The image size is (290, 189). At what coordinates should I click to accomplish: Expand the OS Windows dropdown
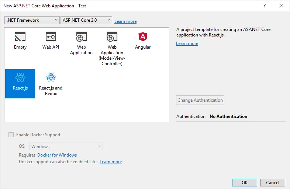tap(66, 147)
